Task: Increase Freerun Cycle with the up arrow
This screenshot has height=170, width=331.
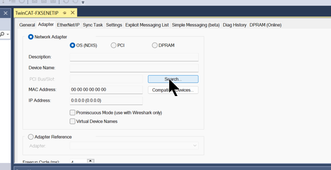Action: click(90, 161)
